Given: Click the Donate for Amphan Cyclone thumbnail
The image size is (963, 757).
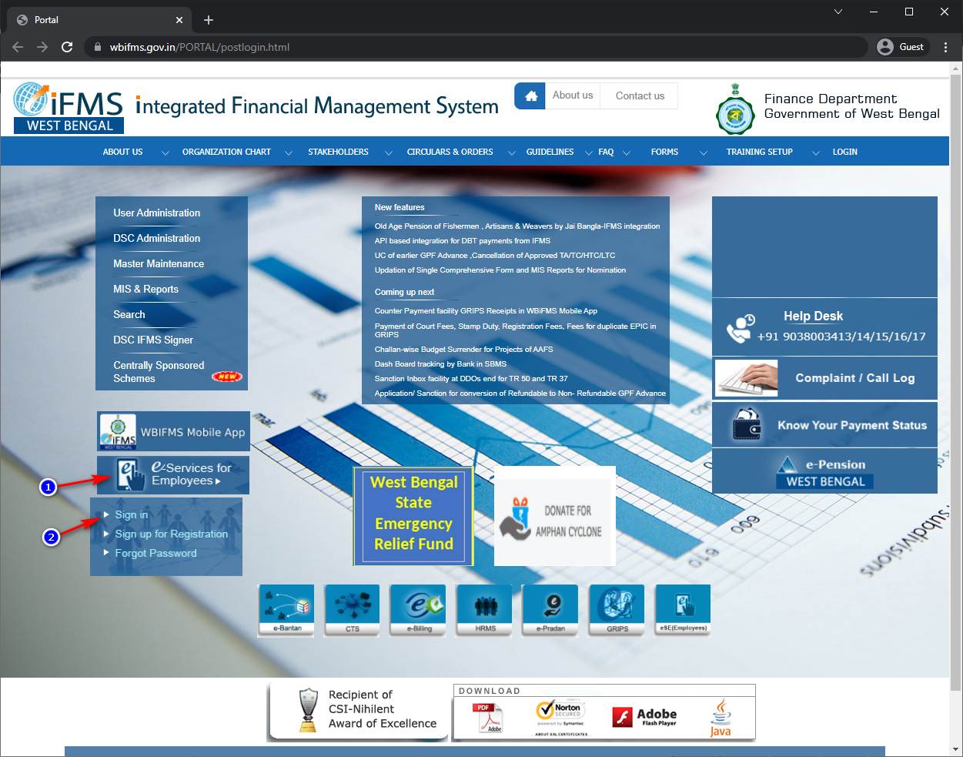Looking at the screenshot, I should [554, 516].
